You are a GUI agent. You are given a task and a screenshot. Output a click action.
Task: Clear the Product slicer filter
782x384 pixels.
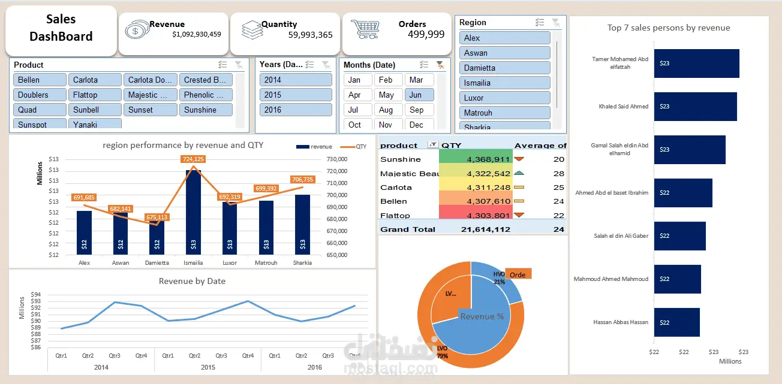(239, 65)
